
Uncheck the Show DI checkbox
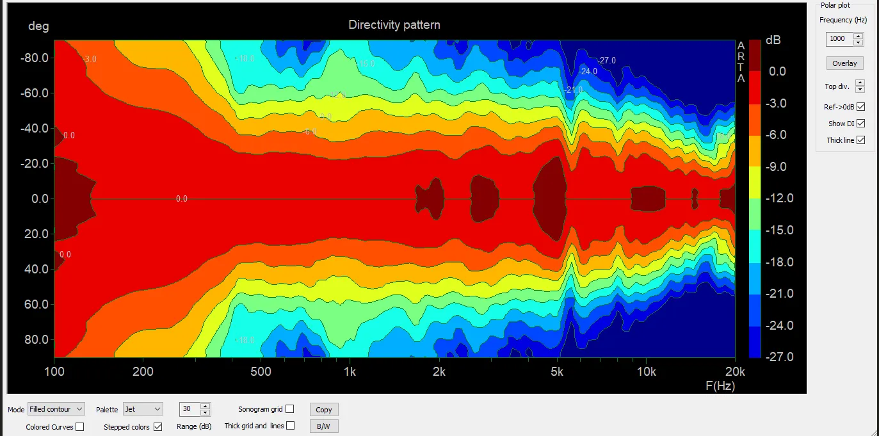(x=860, y=124)
